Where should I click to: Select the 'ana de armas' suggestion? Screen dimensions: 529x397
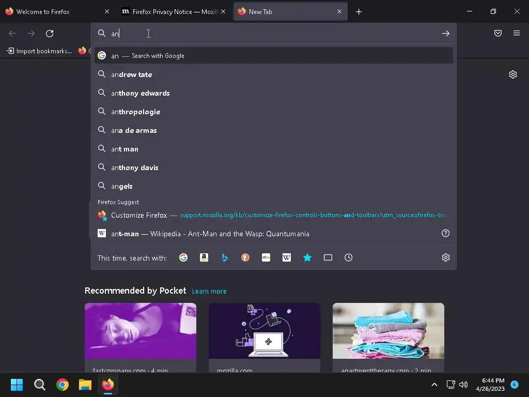(x=274, y=130)
